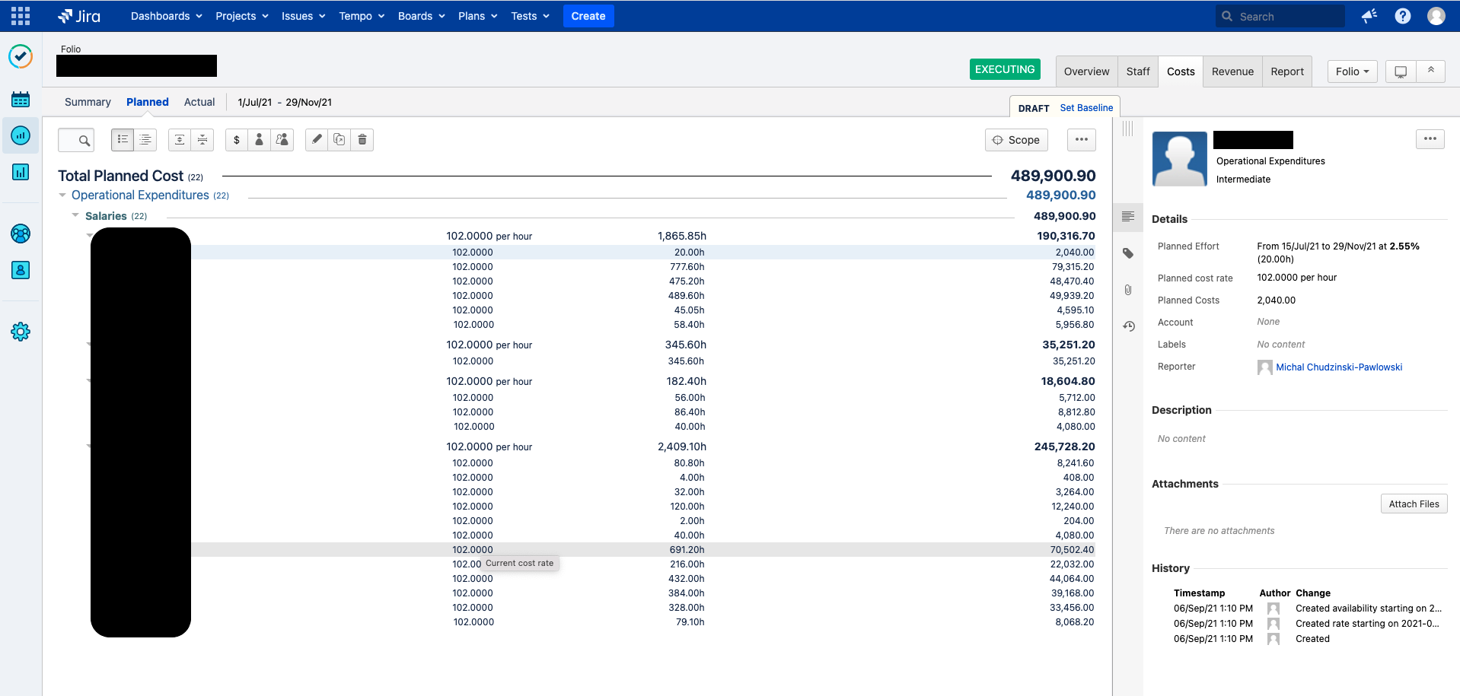The height and width of the screenshot is (696, 1460).
Task: Click the pencil edit icon in toolbar
Action: pos(317,140)
